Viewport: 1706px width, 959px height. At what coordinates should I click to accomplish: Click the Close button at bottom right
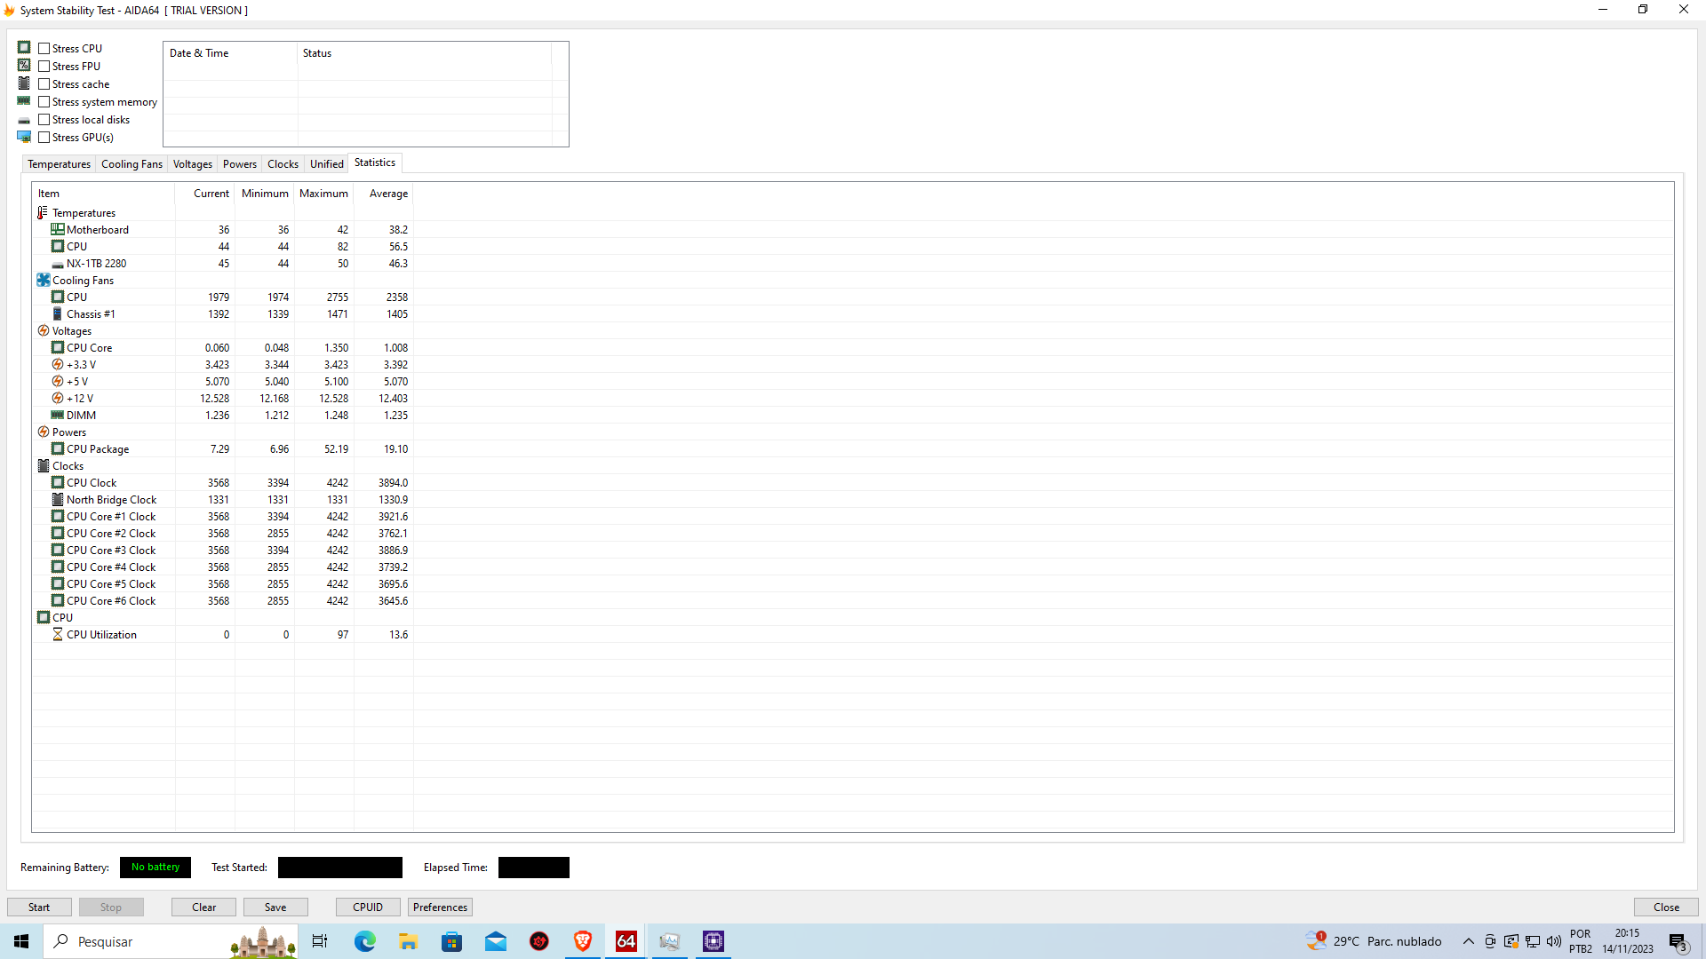pos(1666,907)
